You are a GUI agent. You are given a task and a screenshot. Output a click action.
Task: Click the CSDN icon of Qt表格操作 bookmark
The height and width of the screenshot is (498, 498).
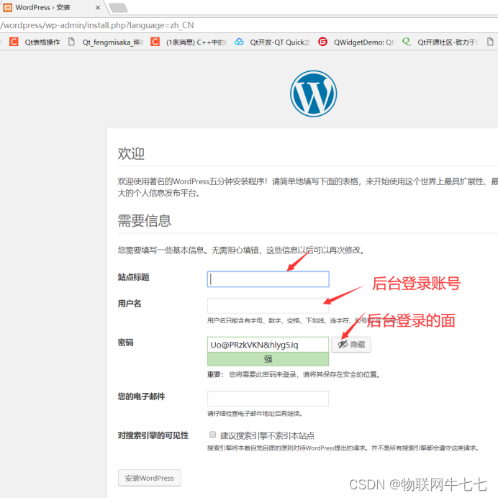tap(14, 42)
